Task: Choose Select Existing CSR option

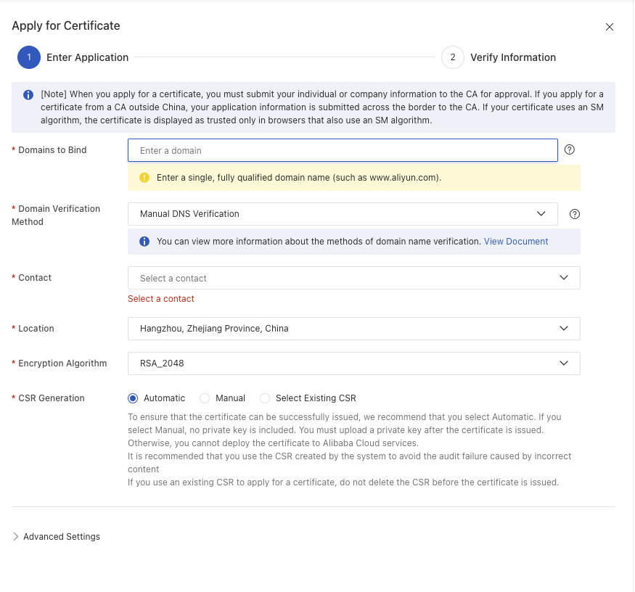Action: coord(265,398)
